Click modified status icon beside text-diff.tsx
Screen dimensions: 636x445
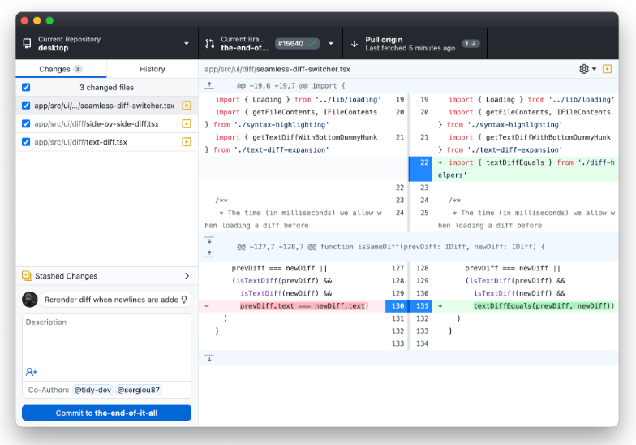[x=187, y=141]
